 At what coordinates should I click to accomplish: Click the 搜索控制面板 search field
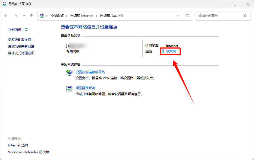[219, 16]
